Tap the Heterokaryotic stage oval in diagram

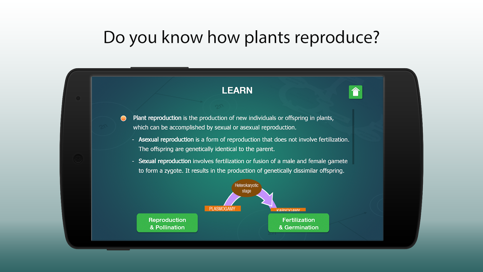coord(247,188)
